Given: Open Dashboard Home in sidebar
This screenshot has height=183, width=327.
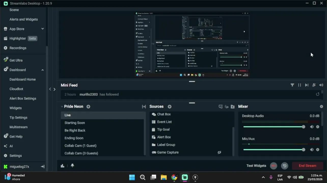Looking at the screenshot, I should 22,79.
